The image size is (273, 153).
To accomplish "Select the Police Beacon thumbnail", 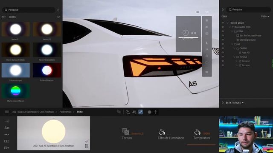I will pyautogui.click(x=47, y=70).
